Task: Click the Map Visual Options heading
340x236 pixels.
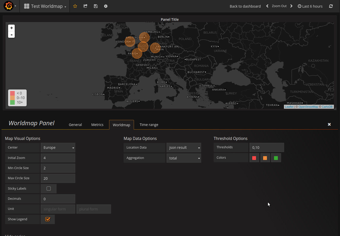Action: (23, 138)
